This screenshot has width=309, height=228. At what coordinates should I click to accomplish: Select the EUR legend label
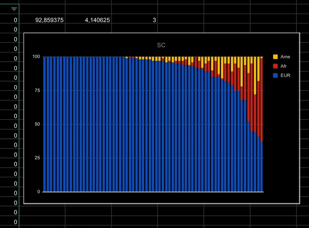pos(285,75)
